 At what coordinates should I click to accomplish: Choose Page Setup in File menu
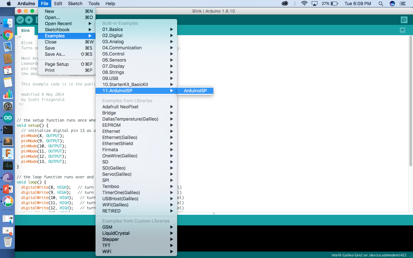coord(67,64)
